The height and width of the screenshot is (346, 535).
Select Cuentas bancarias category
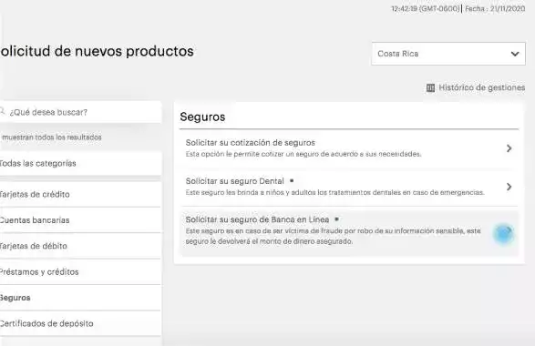80,220
